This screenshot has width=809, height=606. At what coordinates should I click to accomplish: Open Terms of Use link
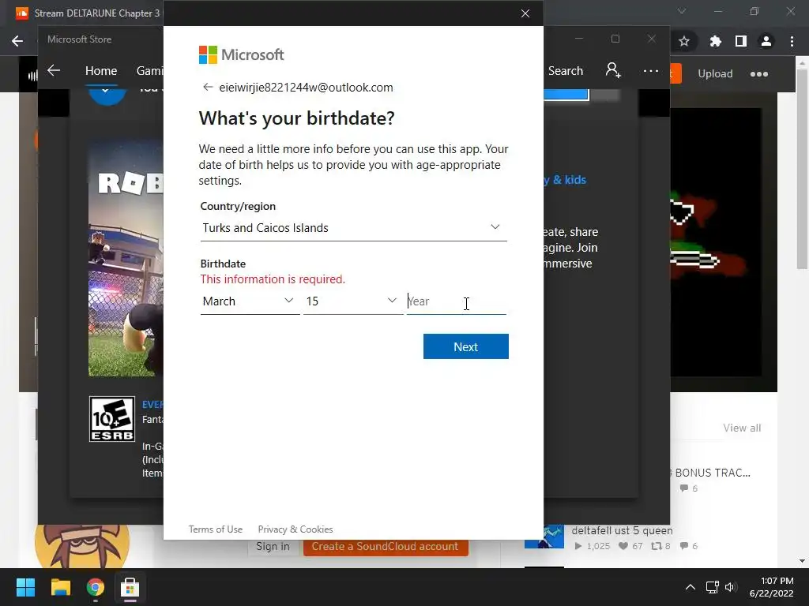click(215, 529)
